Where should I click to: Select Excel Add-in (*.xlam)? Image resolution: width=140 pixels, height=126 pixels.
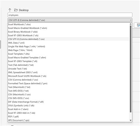[x=69, y=109]
